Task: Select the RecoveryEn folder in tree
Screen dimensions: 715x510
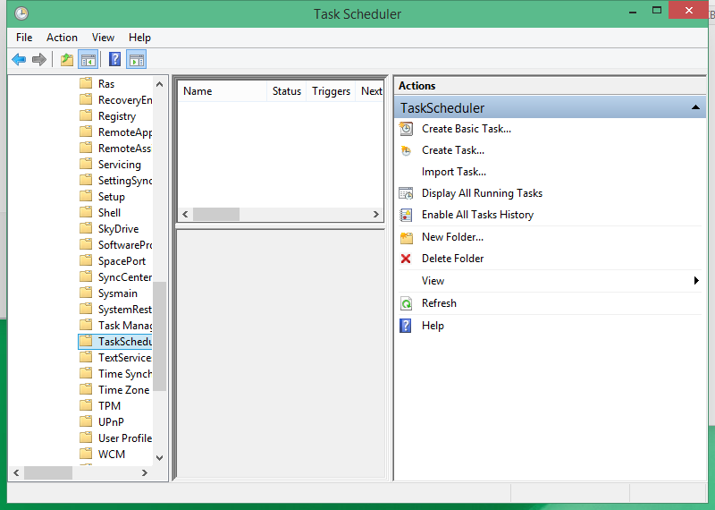Action: pyautogui.click(x=125, y=100)
